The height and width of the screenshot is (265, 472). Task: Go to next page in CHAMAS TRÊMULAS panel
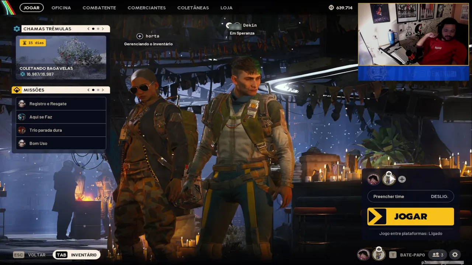[x=103, y=29]
